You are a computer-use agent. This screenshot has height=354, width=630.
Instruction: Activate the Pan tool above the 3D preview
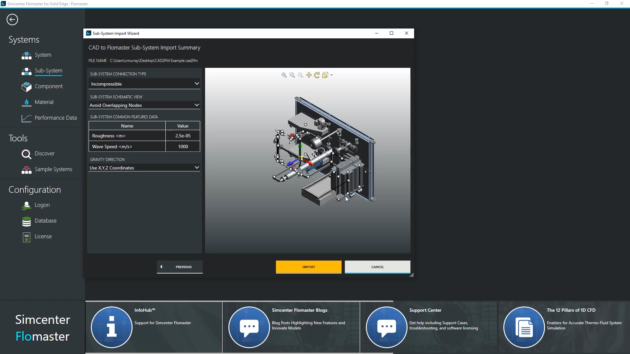coord(309,75)
